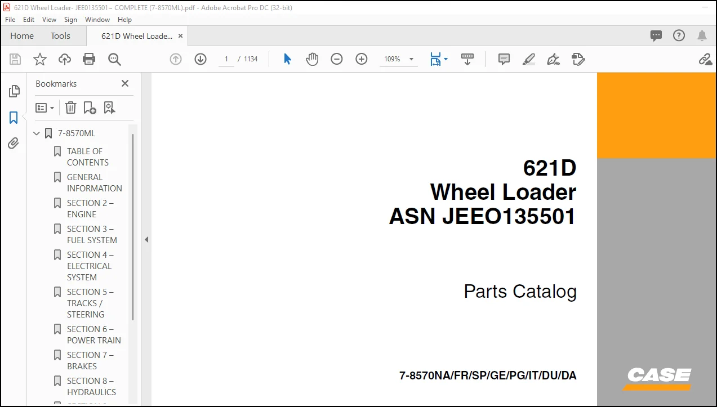Open GENERAL INFORMATION bookmark
The height and width of the screenshot is (407, 717).
click(95, 182)
